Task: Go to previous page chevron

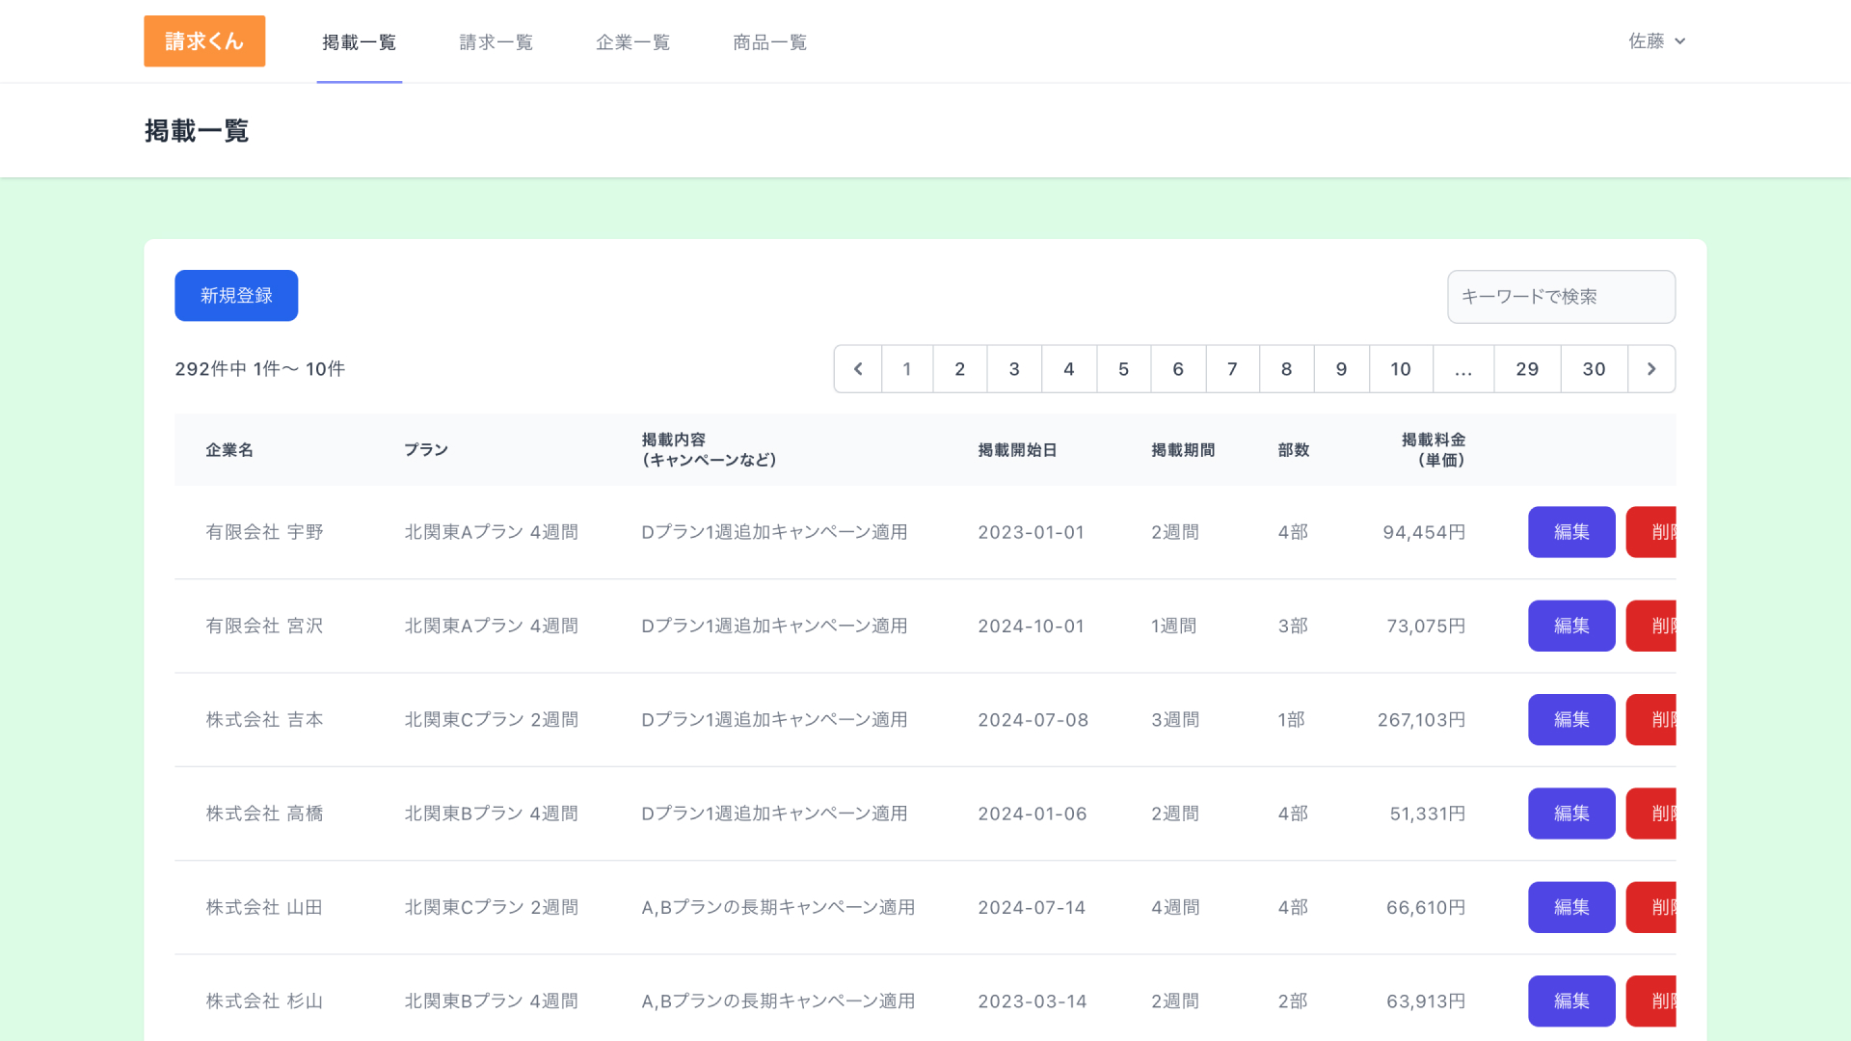Action: [x=858, y=369]
